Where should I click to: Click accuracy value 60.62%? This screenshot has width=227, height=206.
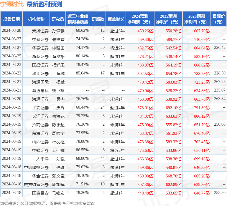click(x=82, y=31)
